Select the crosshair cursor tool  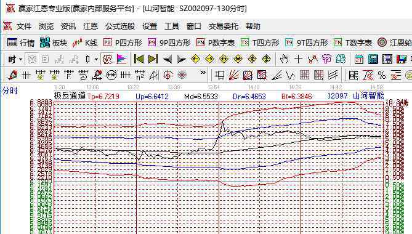[299, 59]
